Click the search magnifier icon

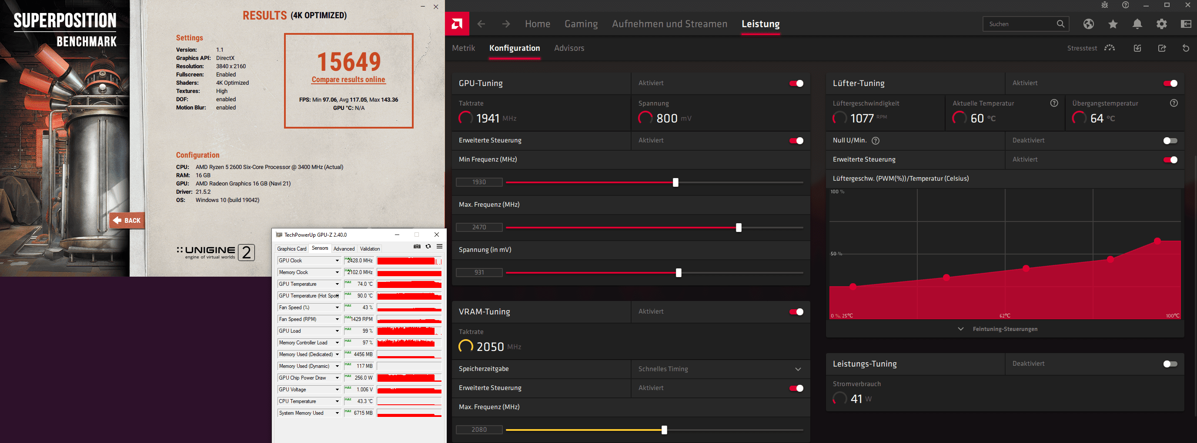(x=1060, y=23)
